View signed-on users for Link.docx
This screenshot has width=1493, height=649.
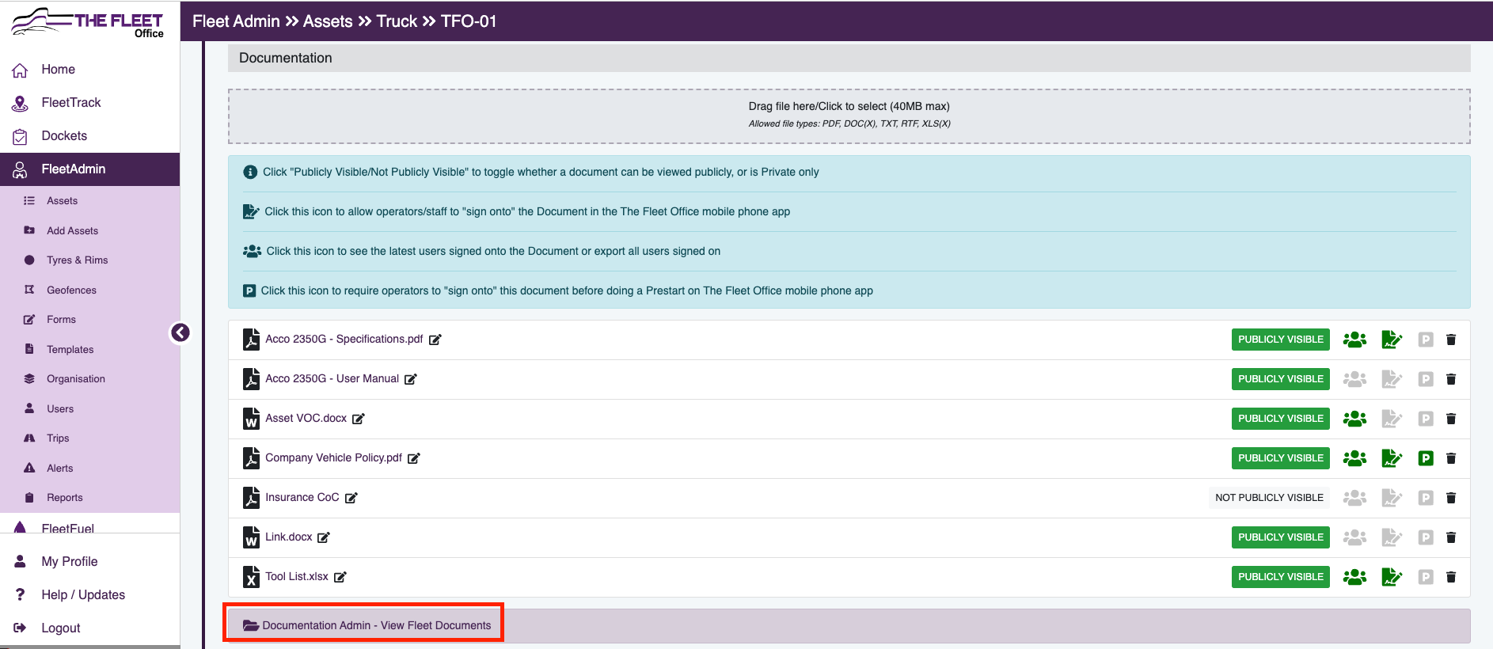click(x=1354, y=537)
